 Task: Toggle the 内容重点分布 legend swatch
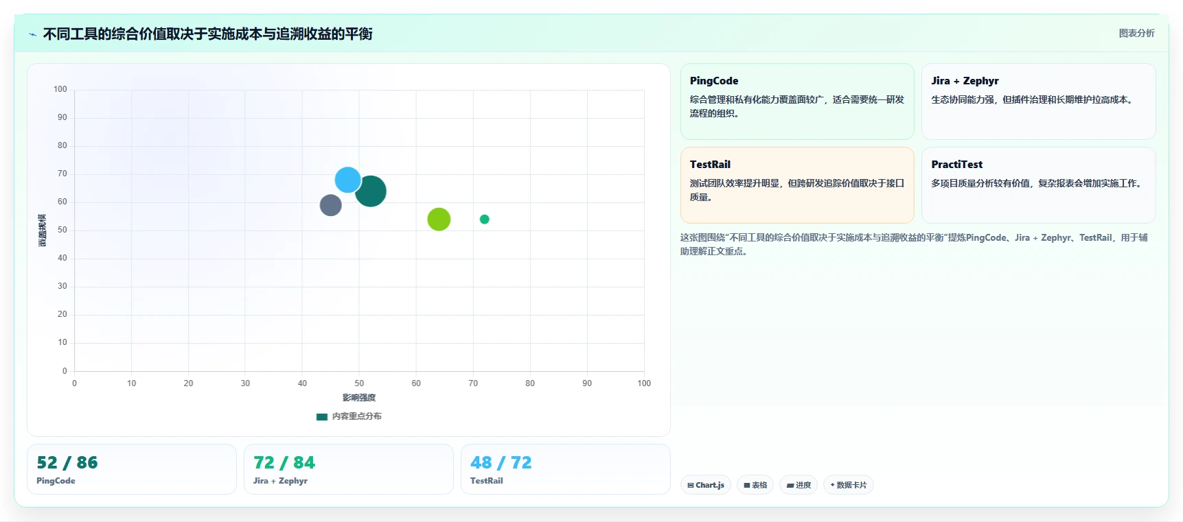[x=321, y=416]
